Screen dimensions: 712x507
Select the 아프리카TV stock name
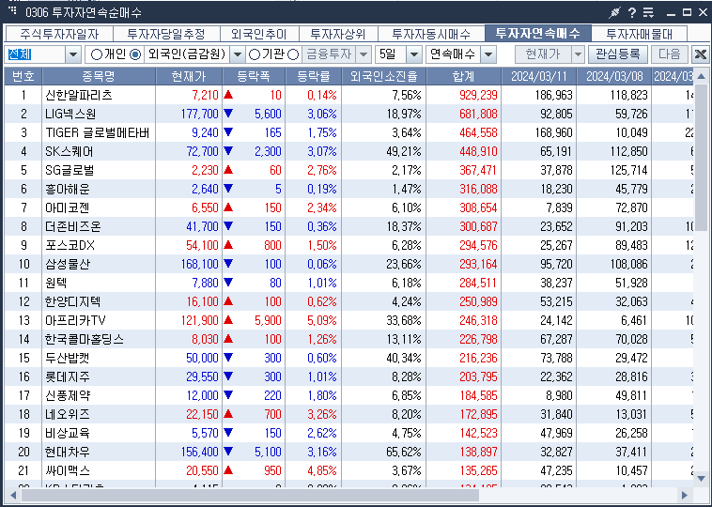75,321
